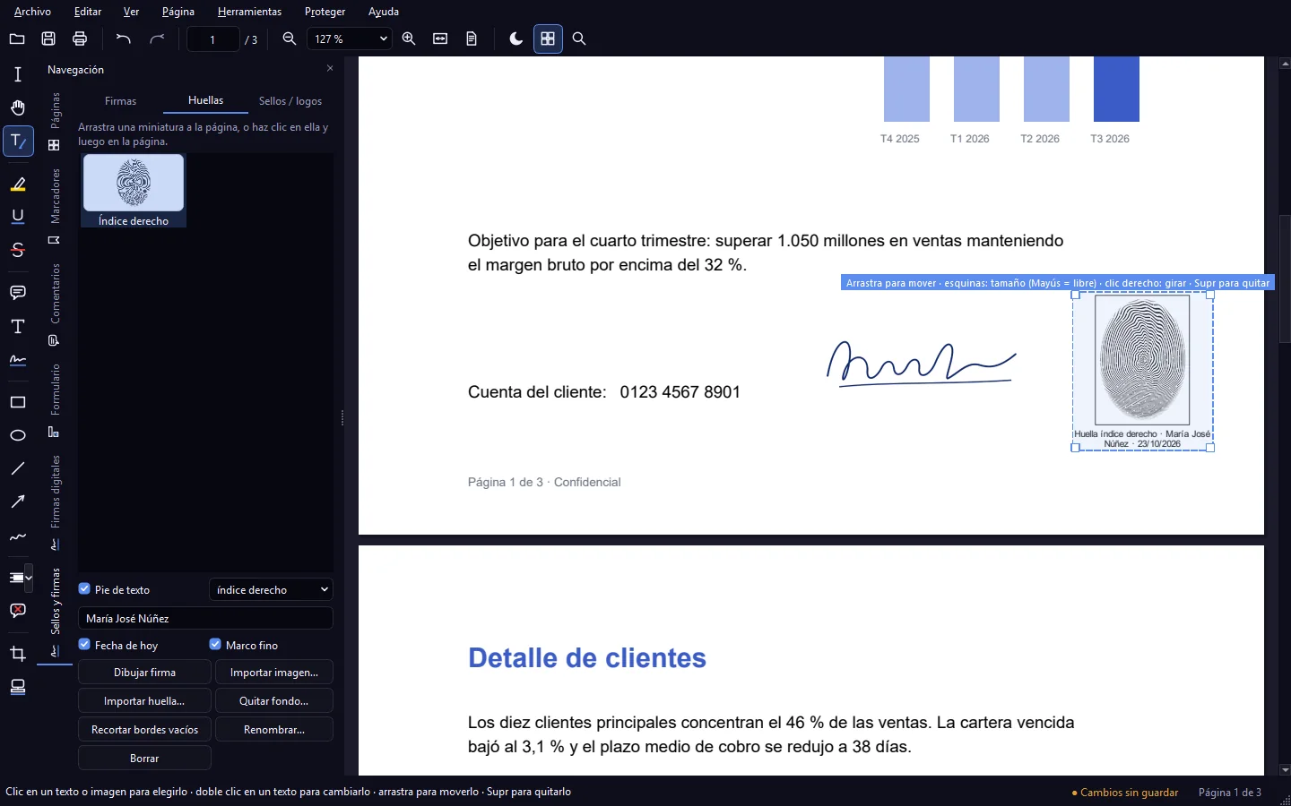
Task: Disable the Marco fino checkbox
Action: pos(215,645)
